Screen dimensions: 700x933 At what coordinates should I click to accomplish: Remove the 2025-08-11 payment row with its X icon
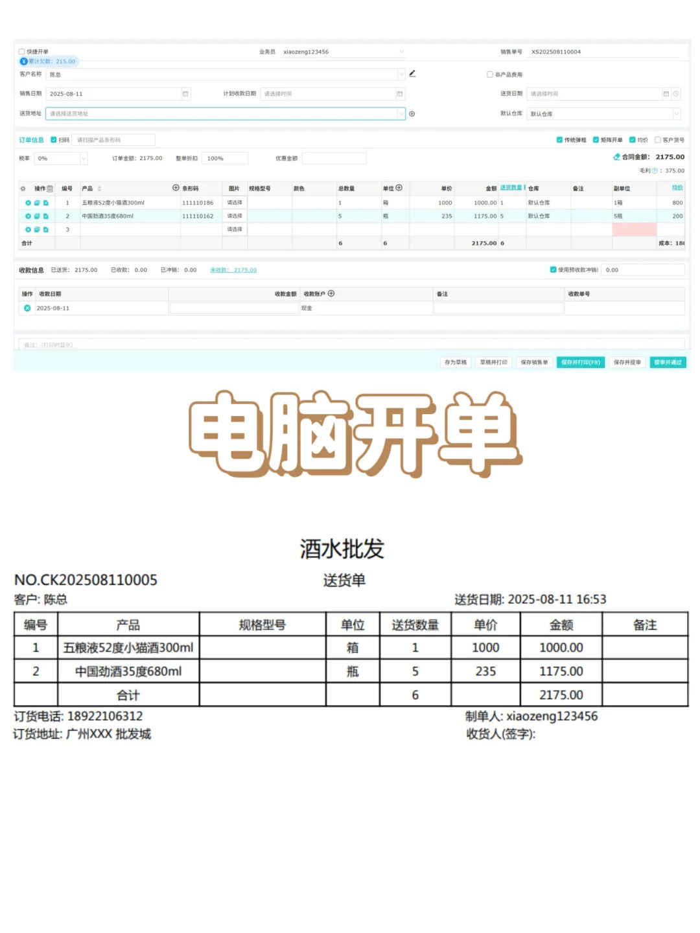26,308
